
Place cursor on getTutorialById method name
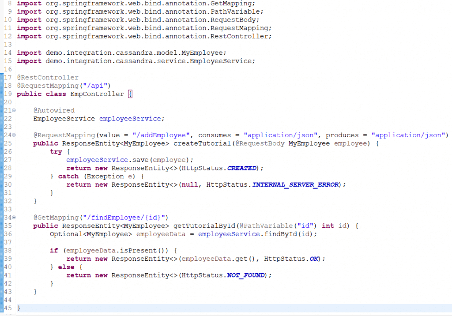pyautogui.click(x=204, y=226)
